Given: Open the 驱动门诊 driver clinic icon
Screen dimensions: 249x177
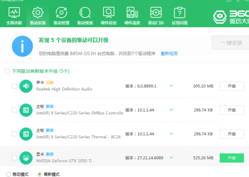Looking at the screenshot, I should (156, 12).
